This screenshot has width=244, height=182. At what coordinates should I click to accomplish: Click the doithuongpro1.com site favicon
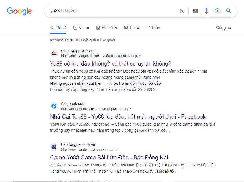pos(54,53)
